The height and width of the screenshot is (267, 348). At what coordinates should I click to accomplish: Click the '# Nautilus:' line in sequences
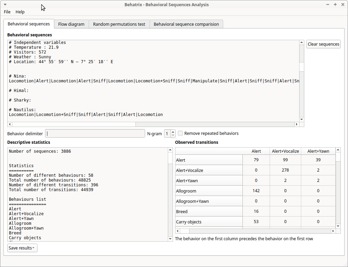(x=22, y=110)
